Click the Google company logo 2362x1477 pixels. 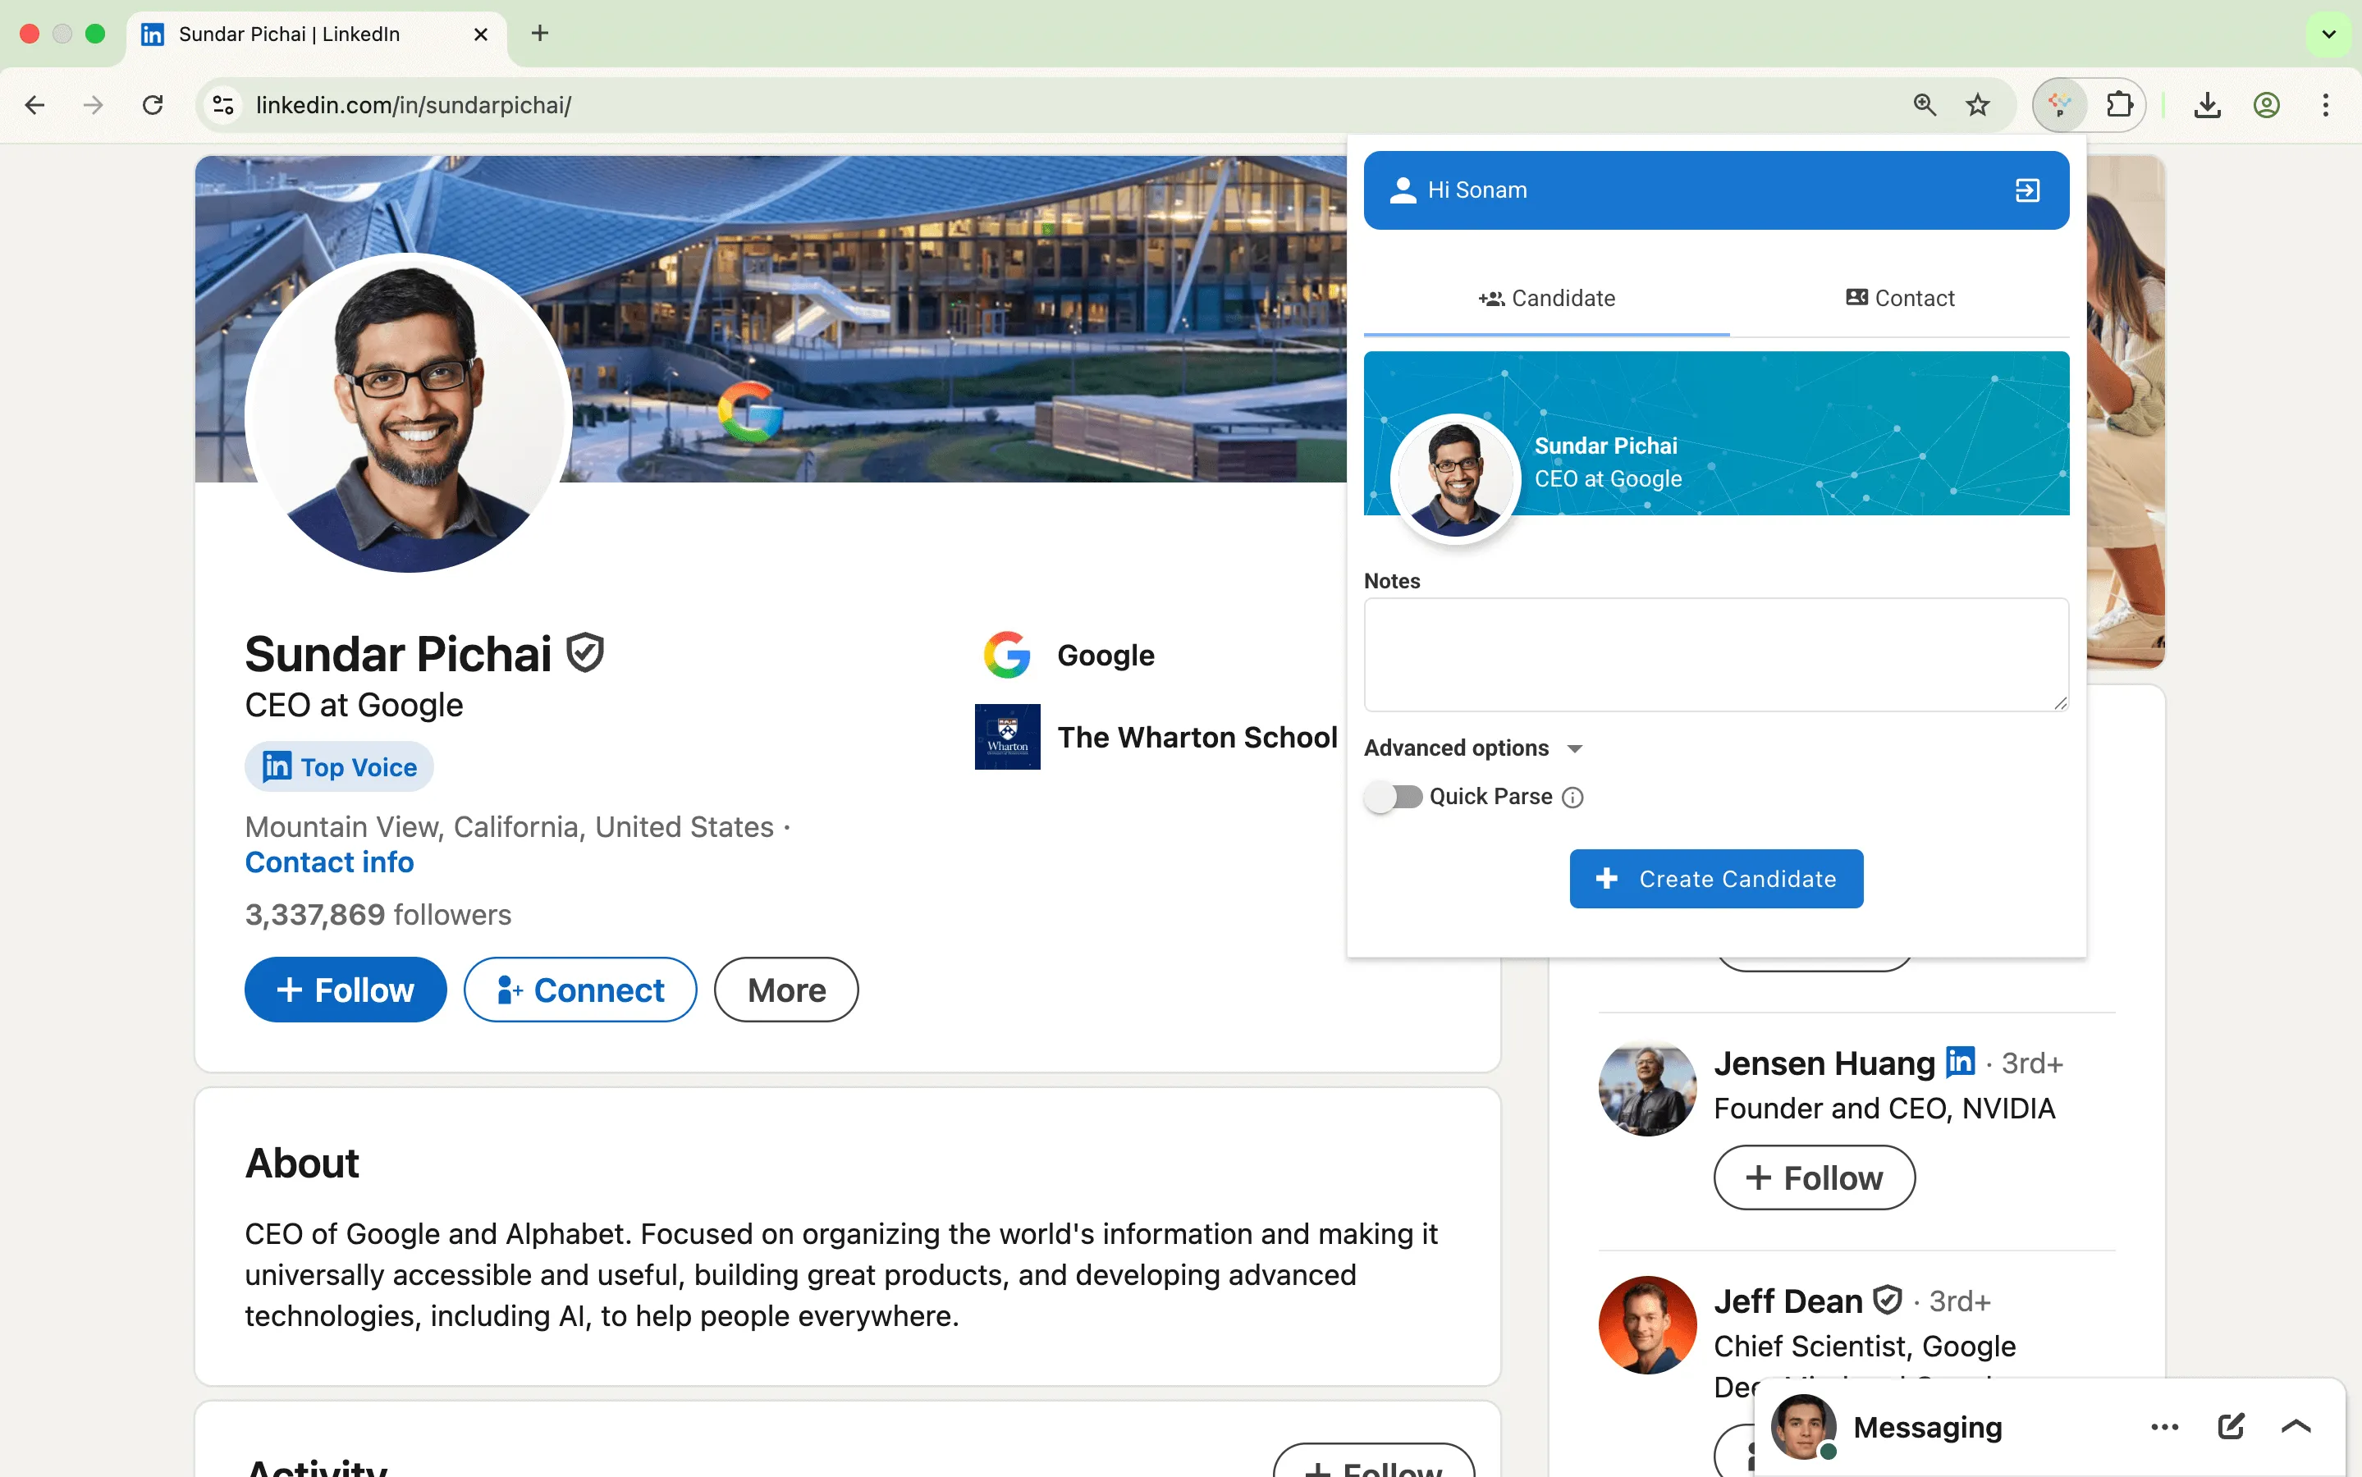[1007, 655]
